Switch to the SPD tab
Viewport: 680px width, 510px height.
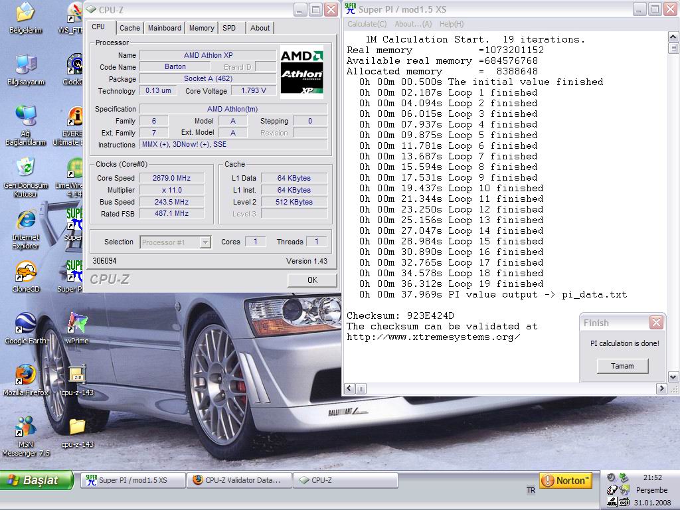(229, 28)
